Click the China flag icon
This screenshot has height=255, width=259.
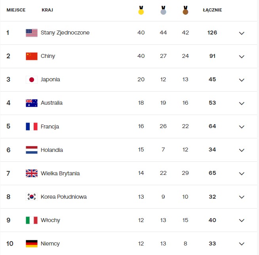pyautogui.click(x=32, y=56)
